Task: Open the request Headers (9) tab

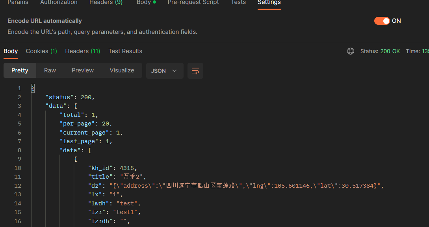Action: 106,2
